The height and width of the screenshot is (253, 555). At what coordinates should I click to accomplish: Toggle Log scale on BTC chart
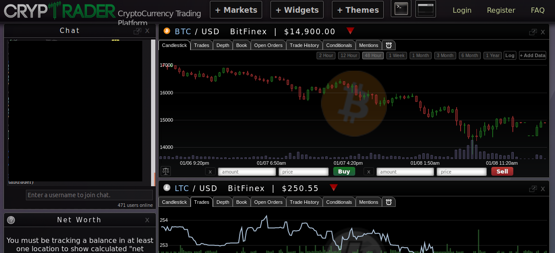[x=510, y=55]
